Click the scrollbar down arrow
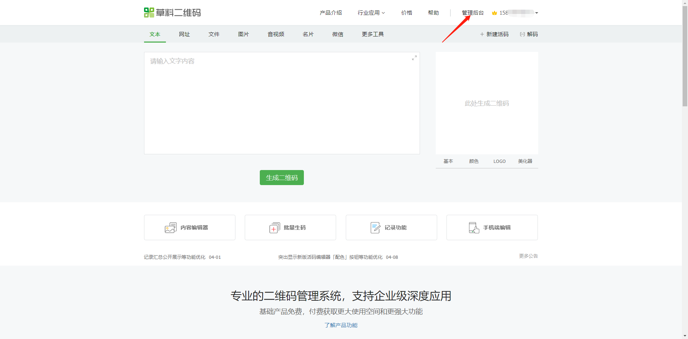Screen dimensions: 688x339 tap(685, 336)
